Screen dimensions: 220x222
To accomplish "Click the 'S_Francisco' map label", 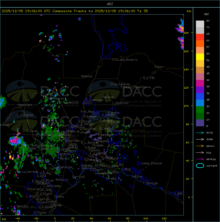I will [95, 100].
